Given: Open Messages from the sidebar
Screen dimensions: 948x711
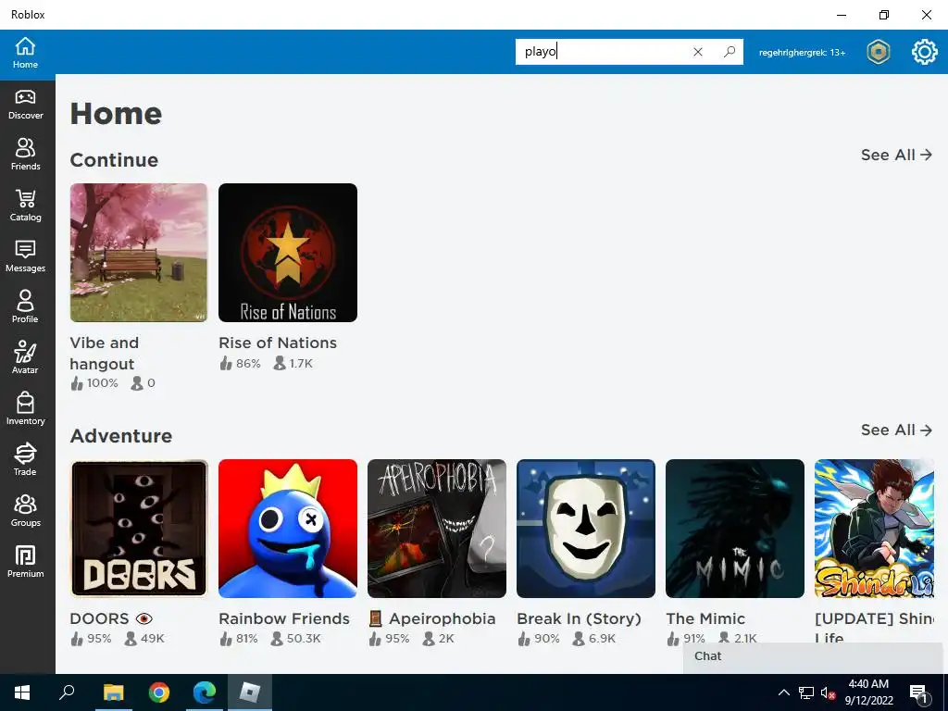Looking at the screenshot, I should coord(25,256).
